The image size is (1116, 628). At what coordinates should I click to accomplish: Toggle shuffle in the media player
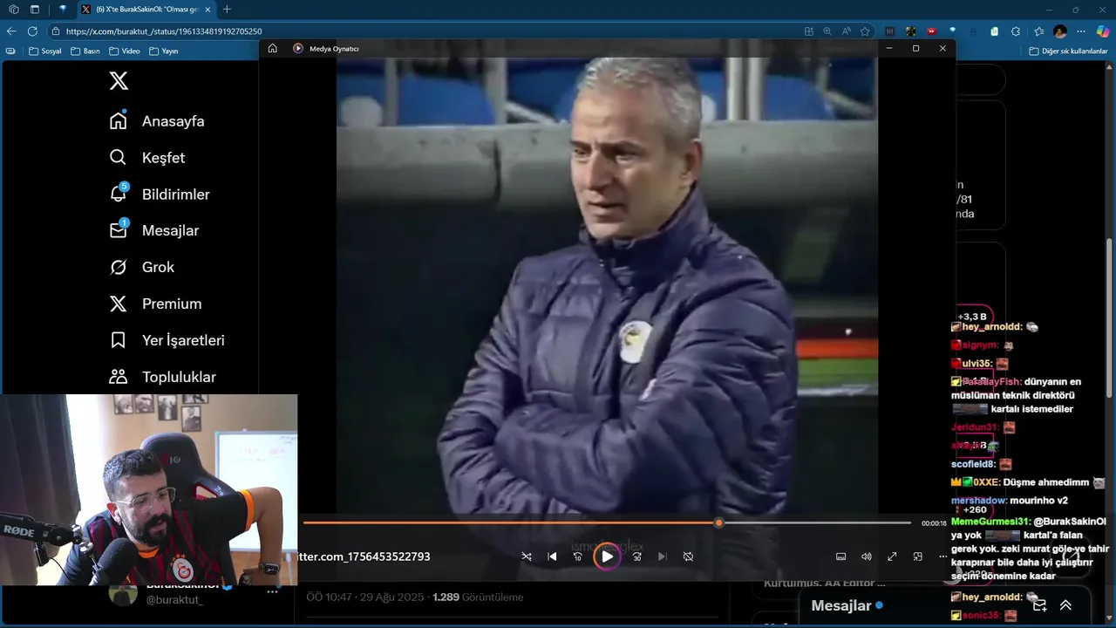(x=527, y=556)
